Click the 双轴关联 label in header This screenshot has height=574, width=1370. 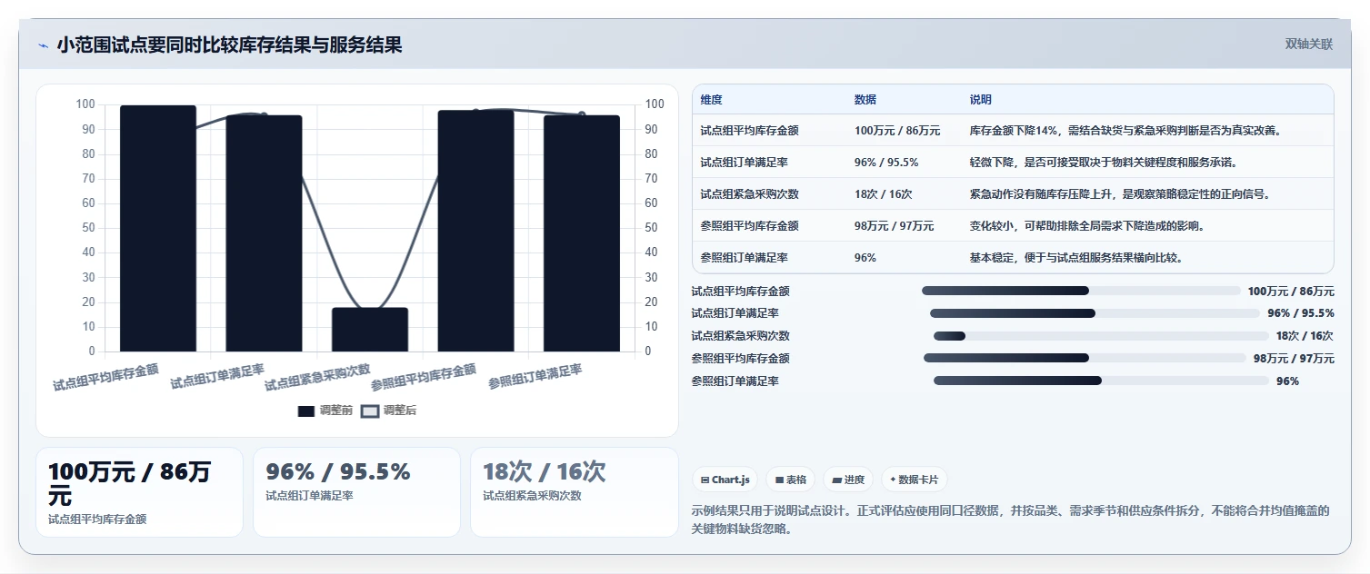(1309, 45)
